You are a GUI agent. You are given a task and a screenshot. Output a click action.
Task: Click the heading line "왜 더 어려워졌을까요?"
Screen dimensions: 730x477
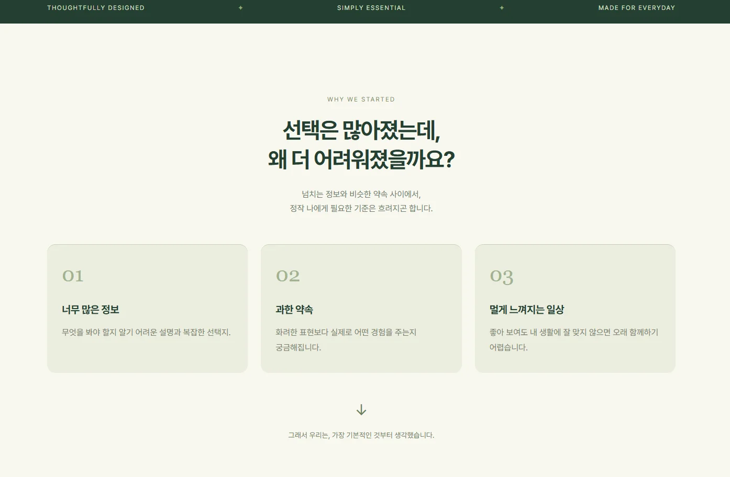coord(361,159)
